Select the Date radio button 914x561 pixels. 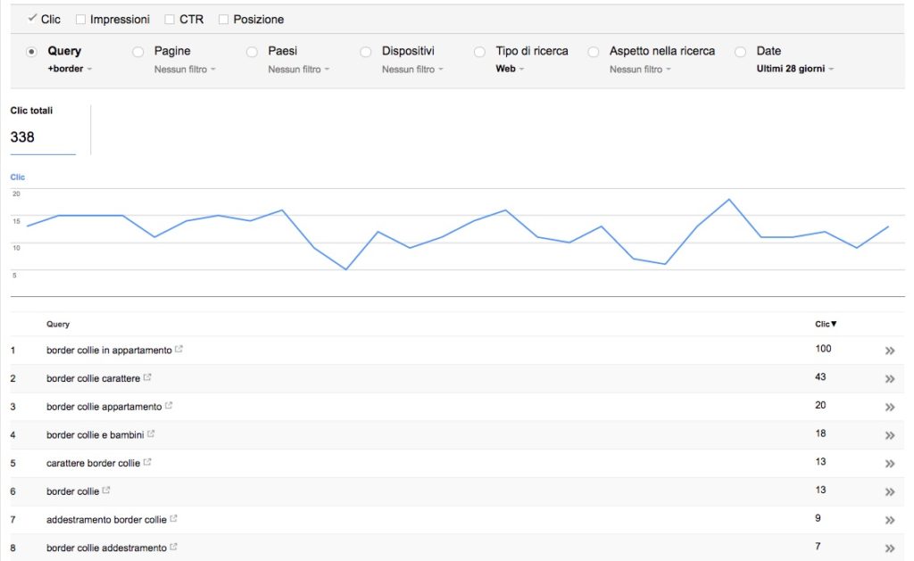tap(740, 52)
